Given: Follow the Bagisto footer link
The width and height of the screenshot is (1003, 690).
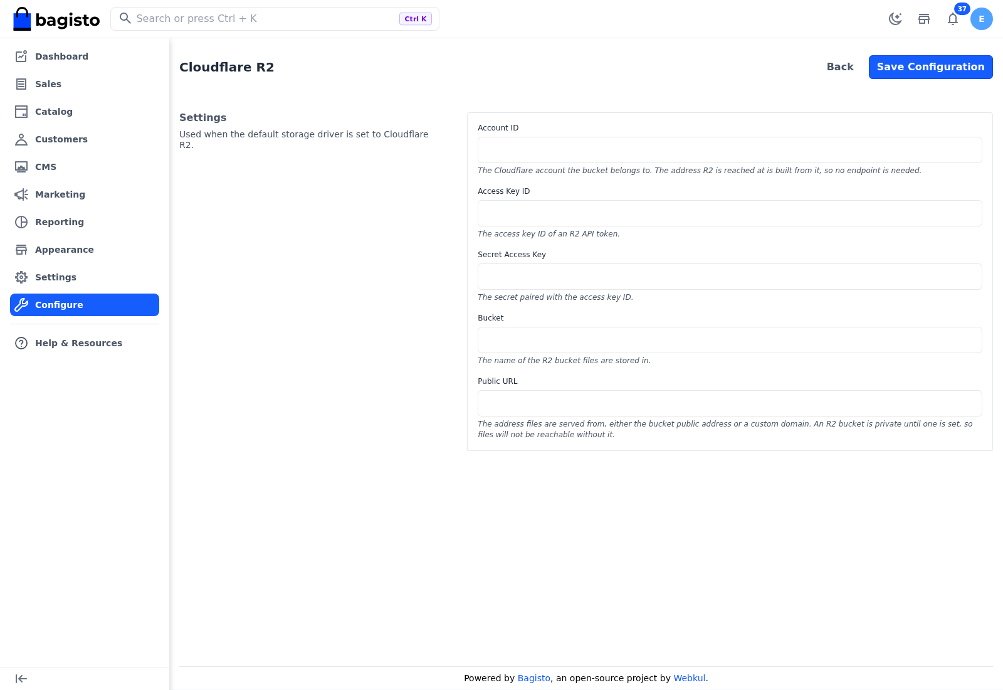Looking at the screenshot, I should click(x=534, y=678).
